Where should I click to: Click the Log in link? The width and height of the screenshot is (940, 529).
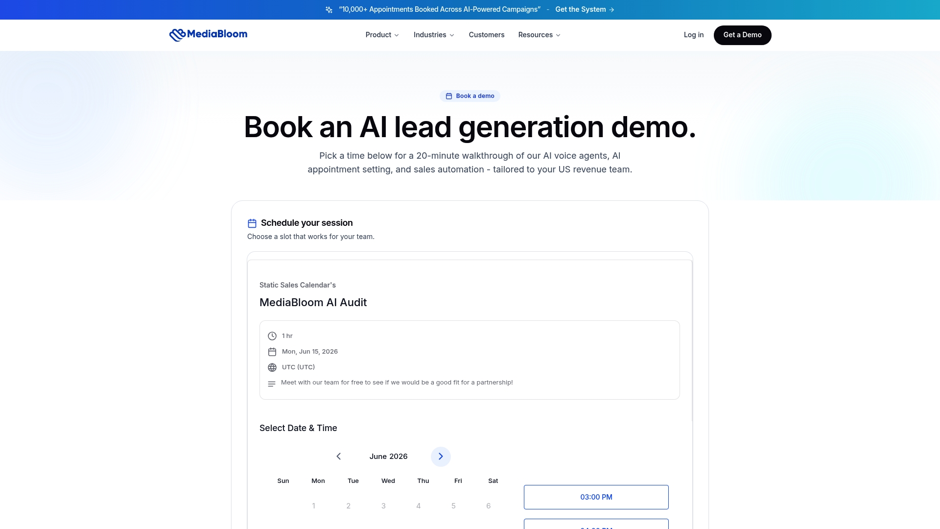[x=694, y=35]
